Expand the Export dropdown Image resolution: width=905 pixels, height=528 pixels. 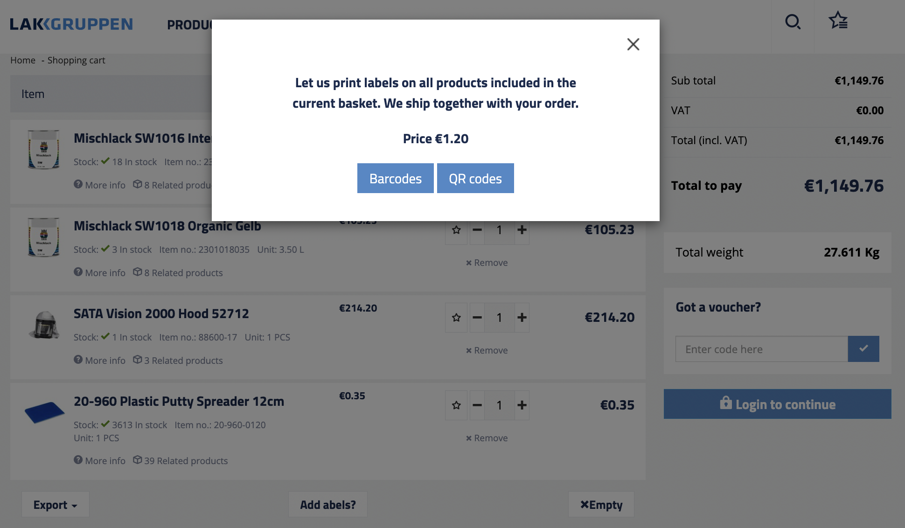(55, 505)
